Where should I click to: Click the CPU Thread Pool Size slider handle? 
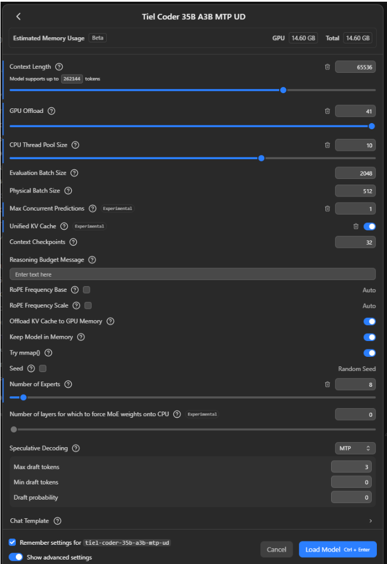tap(262, 158)
